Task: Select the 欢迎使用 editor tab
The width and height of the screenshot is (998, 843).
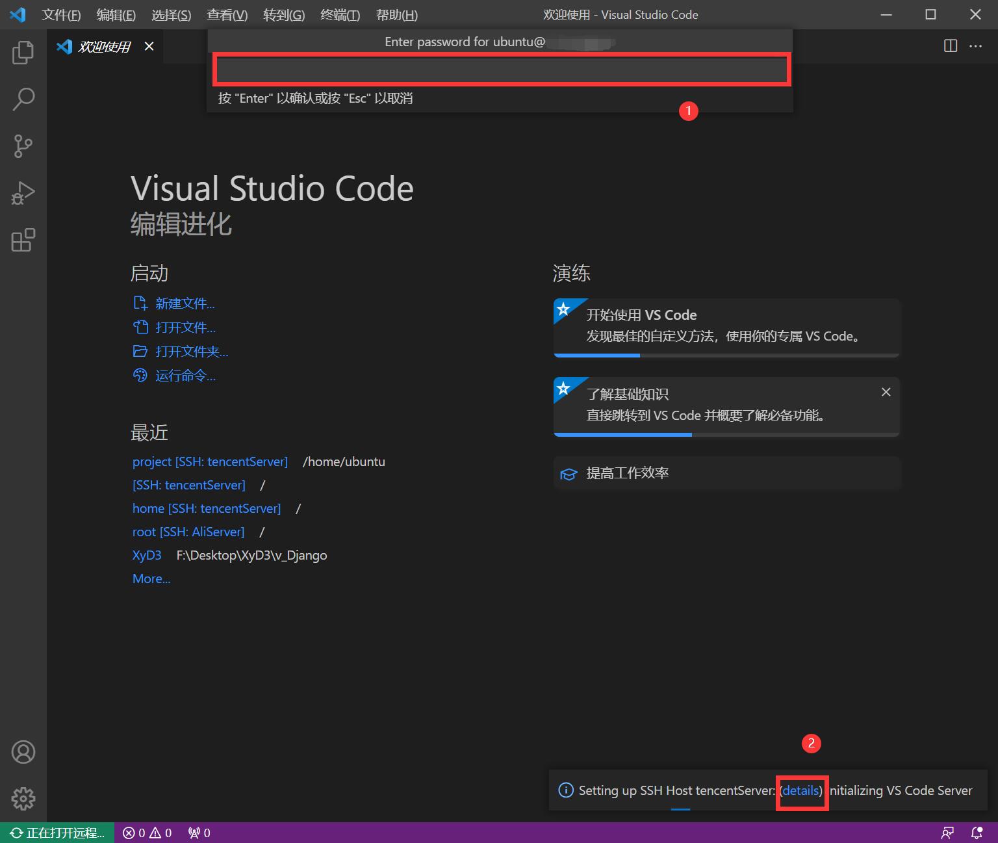Action: point(105,46)
